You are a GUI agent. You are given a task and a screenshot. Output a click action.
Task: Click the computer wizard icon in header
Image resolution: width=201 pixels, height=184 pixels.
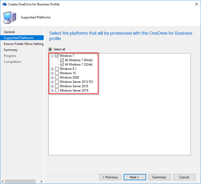click(10, 17)
